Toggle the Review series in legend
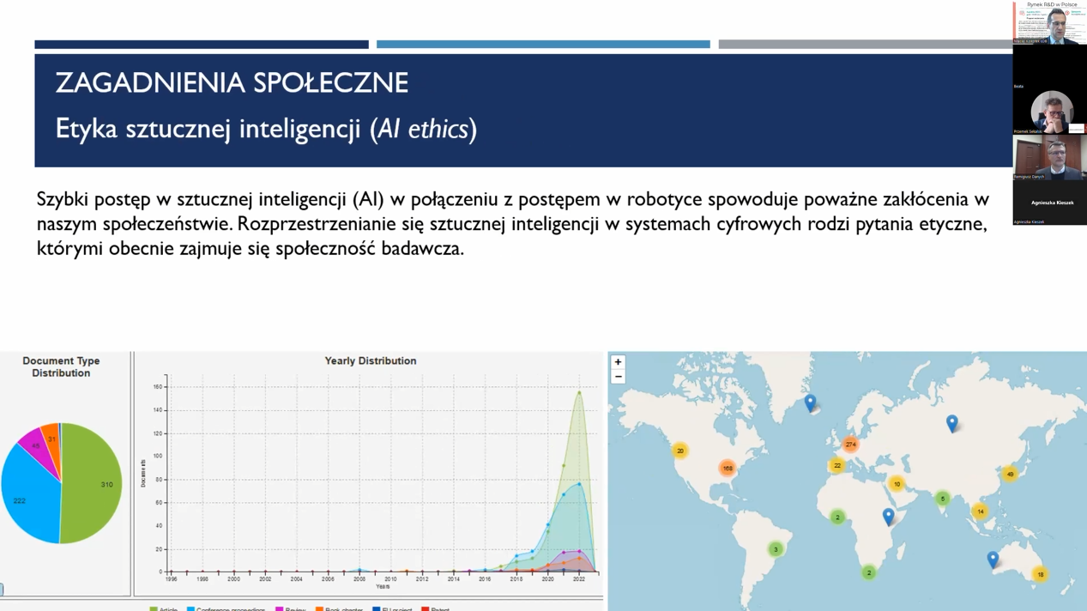 290,608
